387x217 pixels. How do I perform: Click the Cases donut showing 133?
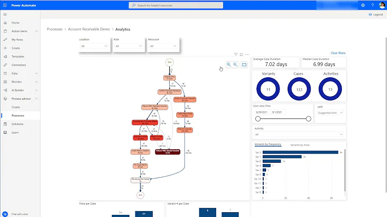point(299,89)
